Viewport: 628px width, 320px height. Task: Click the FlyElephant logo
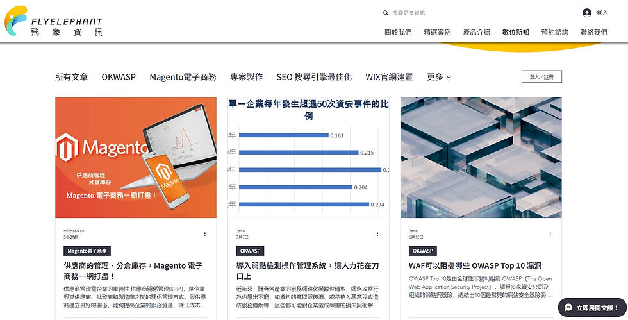coord(53,21)
